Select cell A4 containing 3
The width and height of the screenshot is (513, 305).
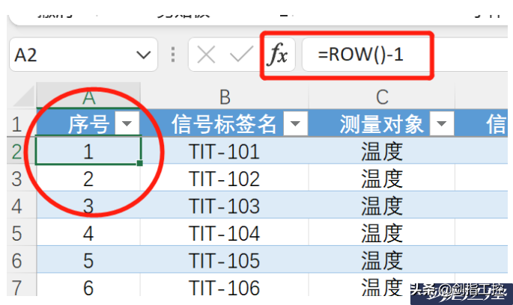point(88,206)
